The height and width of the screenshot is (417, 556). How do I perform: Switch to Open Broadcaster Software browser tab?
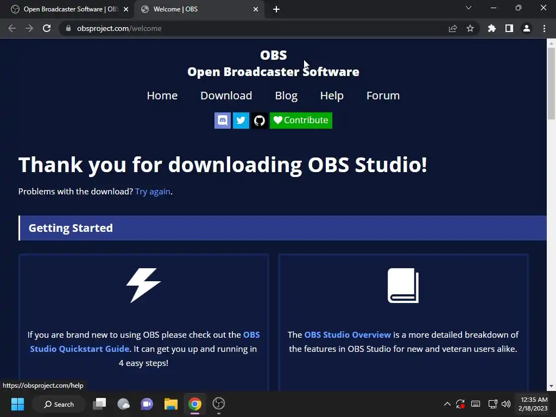click(67, 9)
